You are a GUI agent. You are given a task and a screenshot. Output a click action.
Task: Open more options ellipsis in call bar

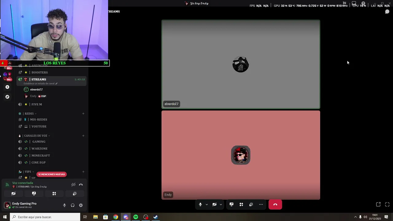point(261,204)
